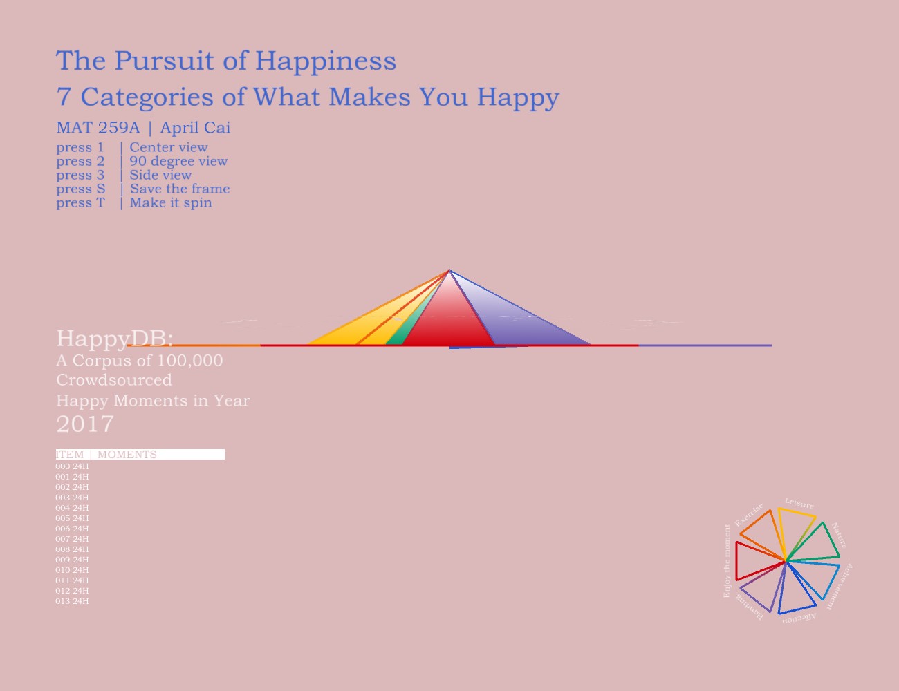Click the 'Make it spin' instruction text
This screenshot has height=691, width=899.
(171, 202)
